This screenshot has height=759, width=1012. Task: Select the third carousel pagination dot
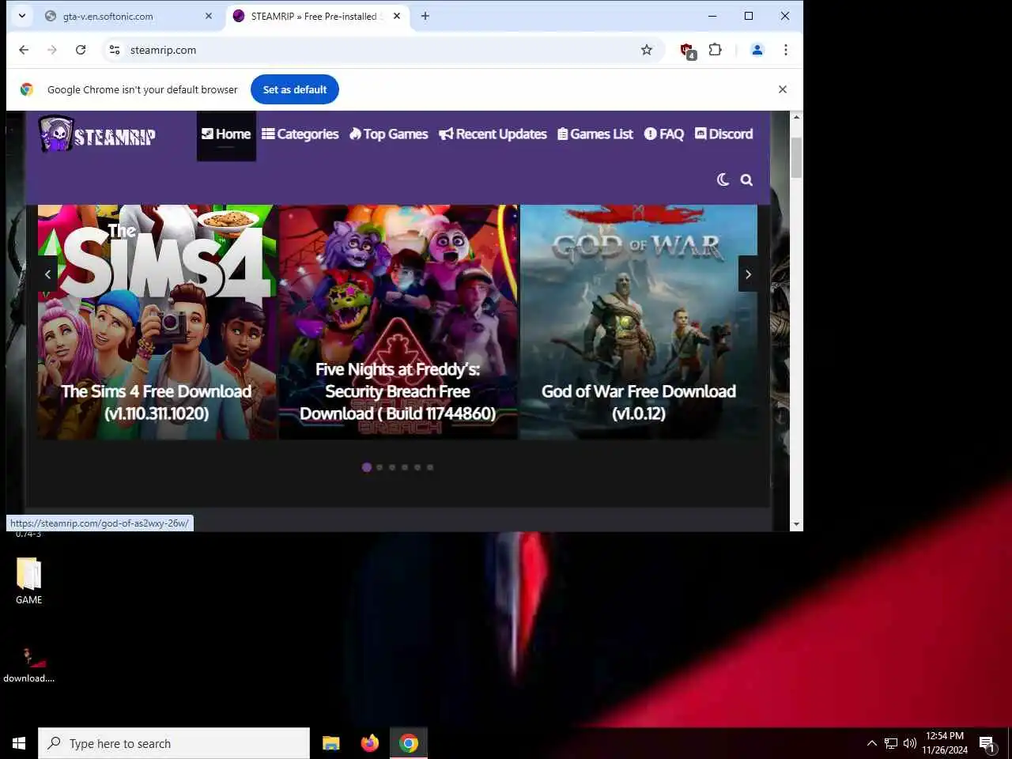(392, 467)
